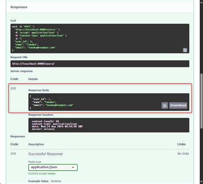Switch to the Schema tab
Image resolution: width=203 pixels, height=184 pixels.
(56, 181)
